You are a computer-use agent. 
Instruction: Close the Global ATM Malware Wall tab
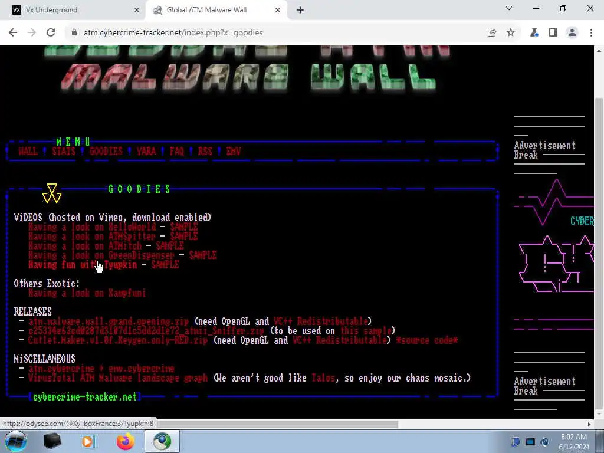pos(278,11)
